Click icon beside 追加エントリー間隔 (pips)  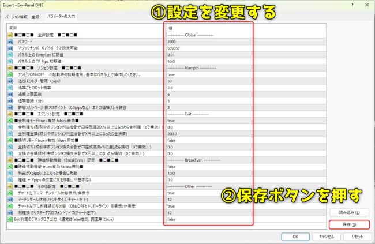(x=10, y=81)
